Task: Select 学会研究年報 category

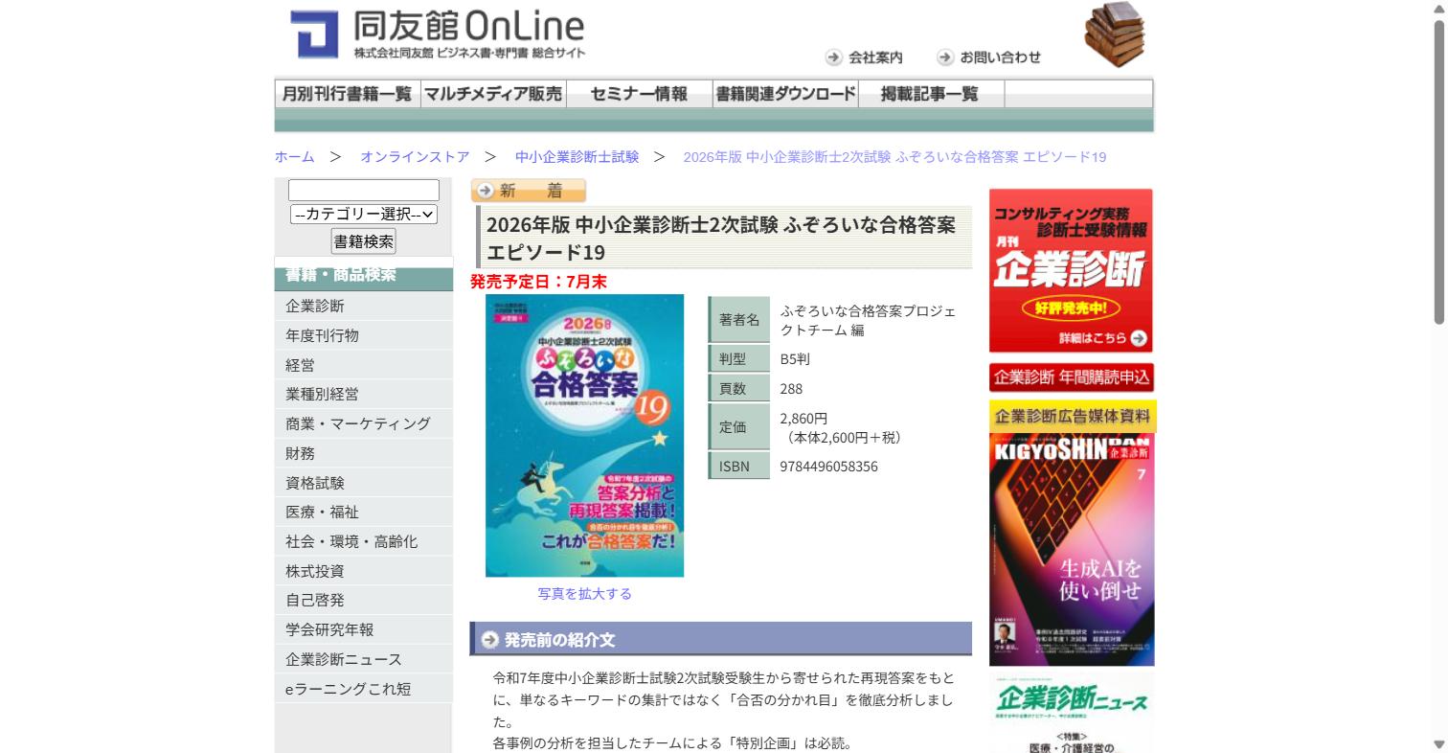Action: 364,629
